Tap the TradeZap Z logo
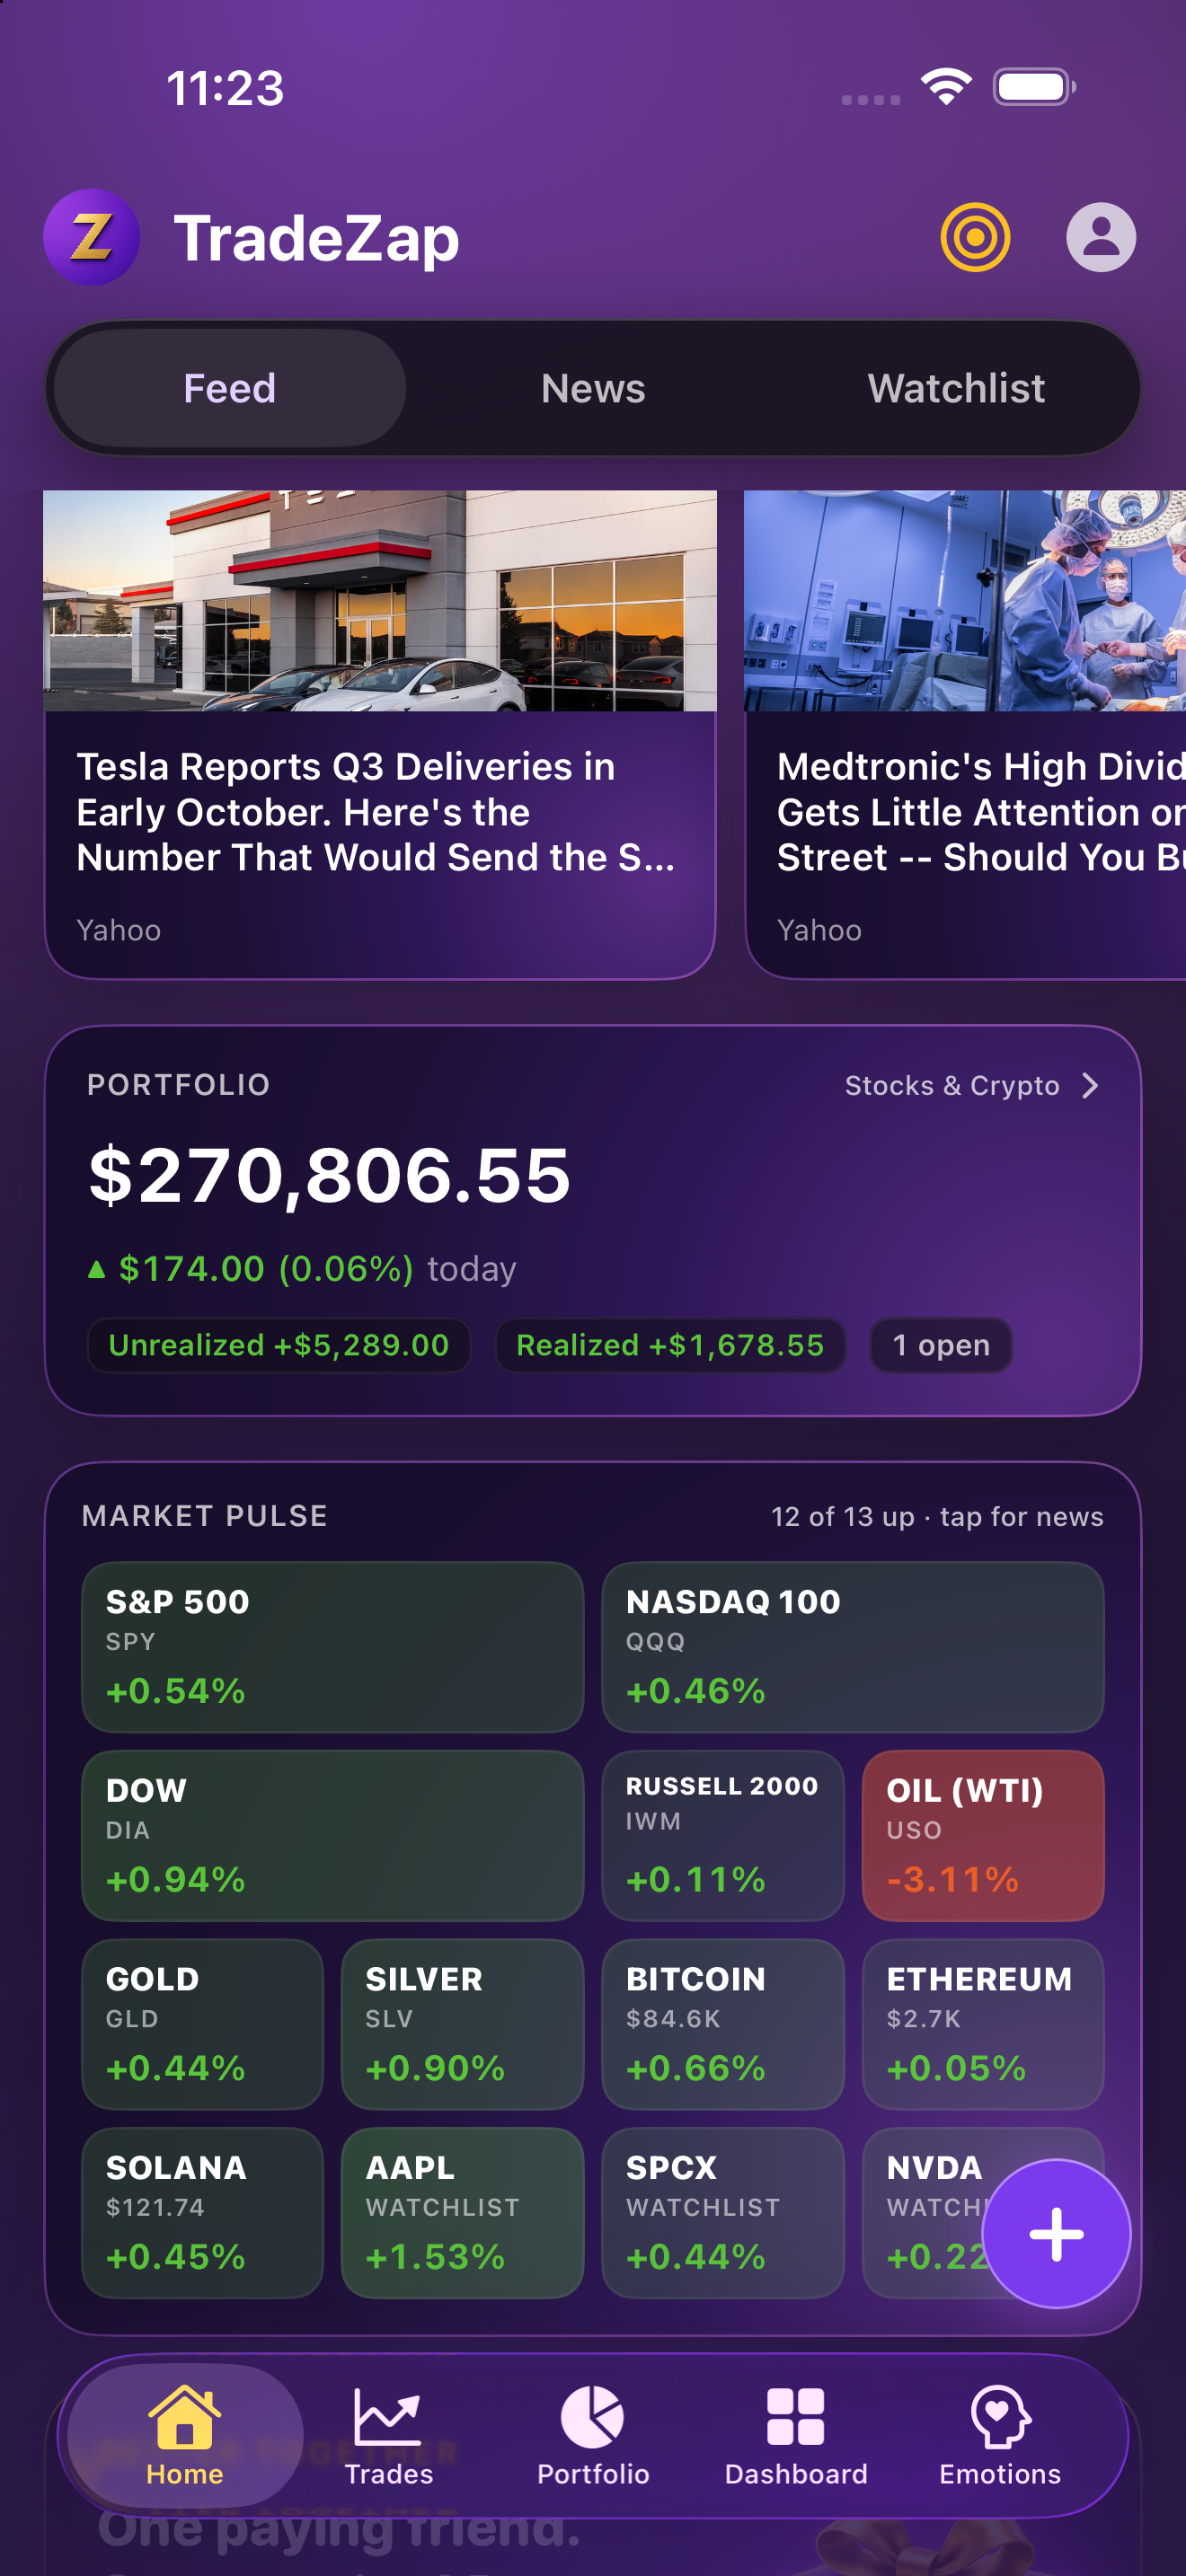Viewport: 1186px width, 2576px height. click(x=91, y=237)
